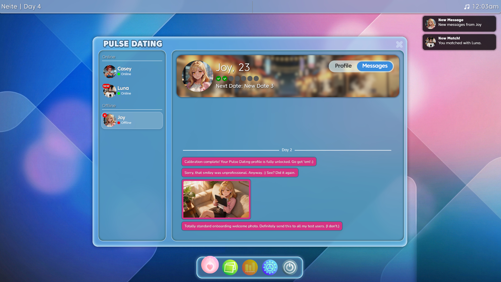Click the second completed date checkmark
Viewport: 501px width, 282px height.
click(x=225, y=79)
